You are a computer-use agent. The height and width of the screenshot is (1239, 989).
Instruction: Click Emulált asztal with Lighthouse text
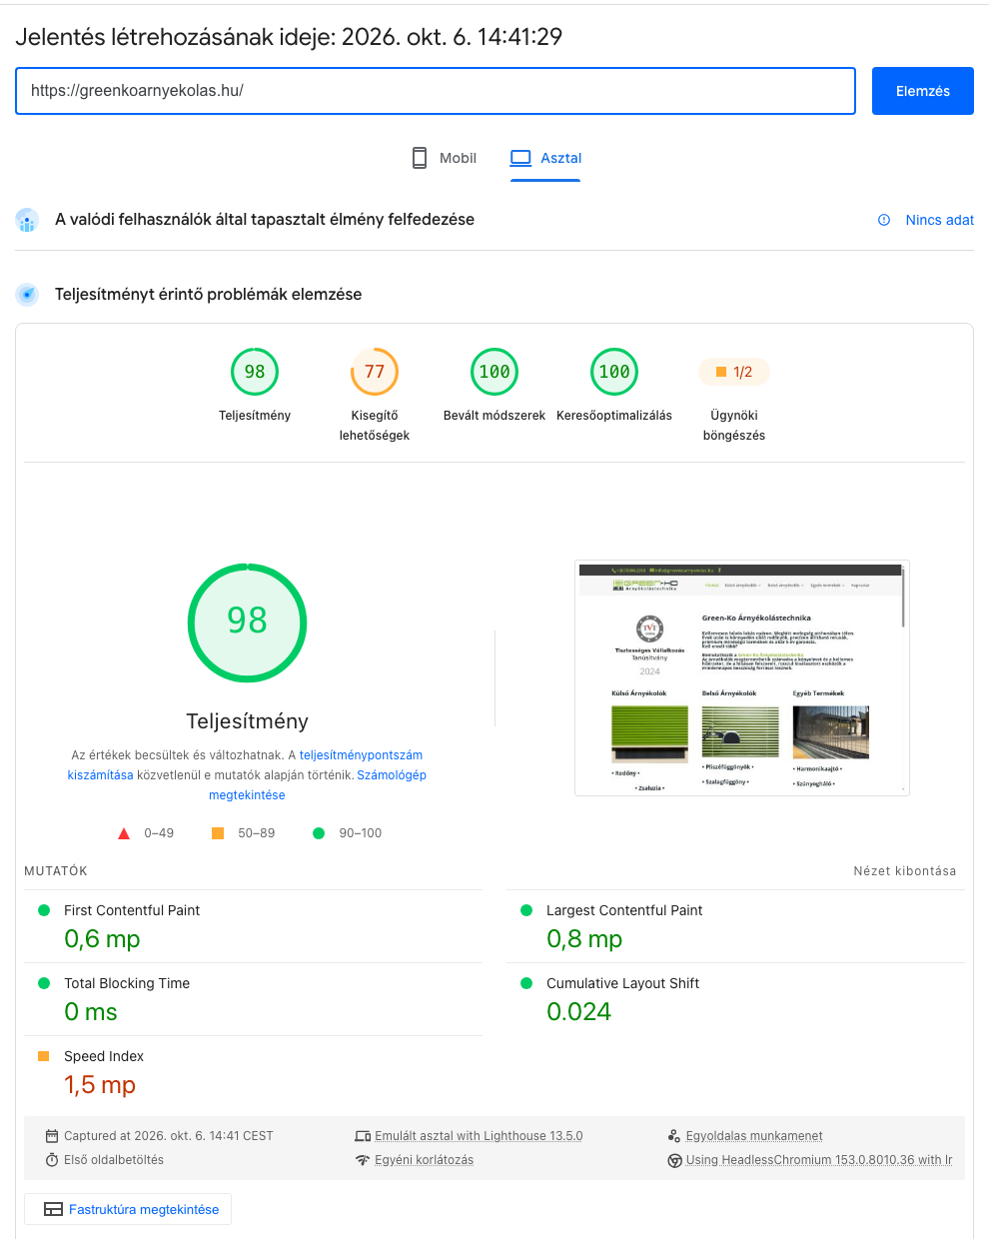click(479, 1136)
